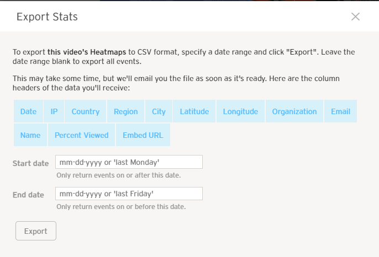
Task: Click the Start date label
Action: tap(30, 163)
